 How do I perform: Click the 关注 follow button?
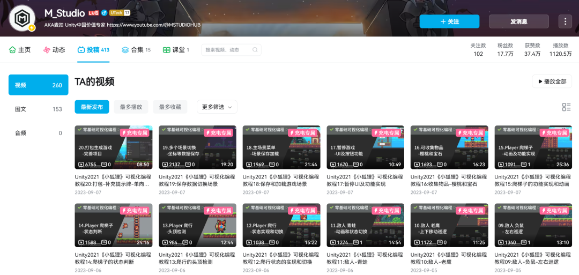pyautogui.click(x=449, y=21)
